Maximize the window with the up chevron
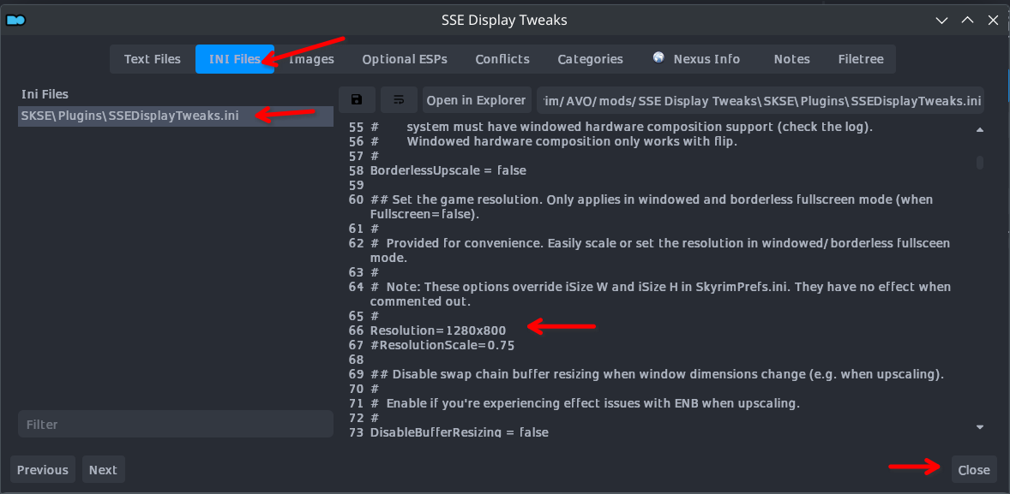The height and width of the screenshot is (494, 1010). [967, 20]
